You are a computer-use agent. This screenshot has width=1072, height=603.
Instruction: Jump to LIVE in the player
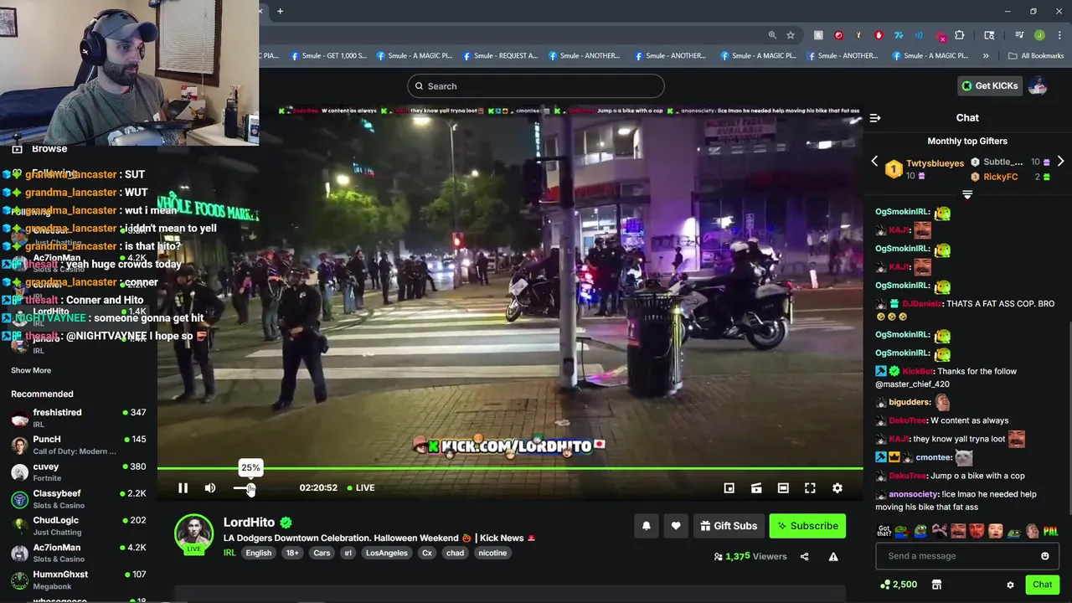coord(361,487)
